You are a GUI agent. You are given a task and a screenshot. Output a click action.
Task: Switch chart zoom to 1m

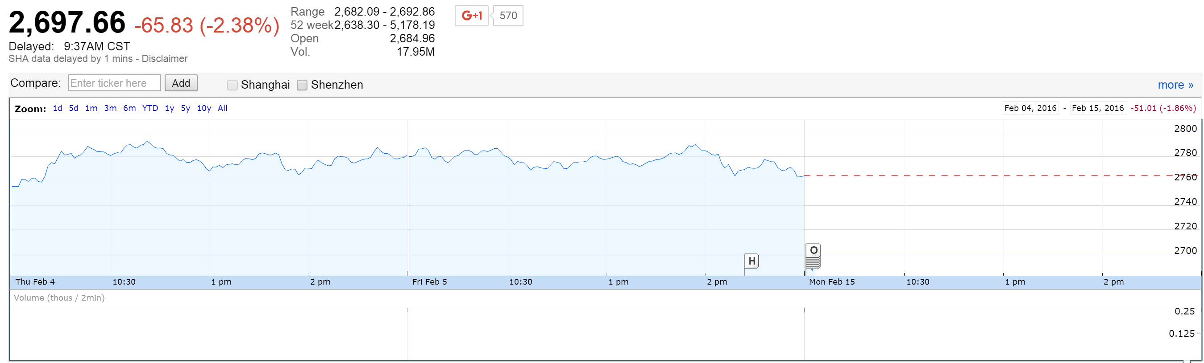[x=91, y=108]
